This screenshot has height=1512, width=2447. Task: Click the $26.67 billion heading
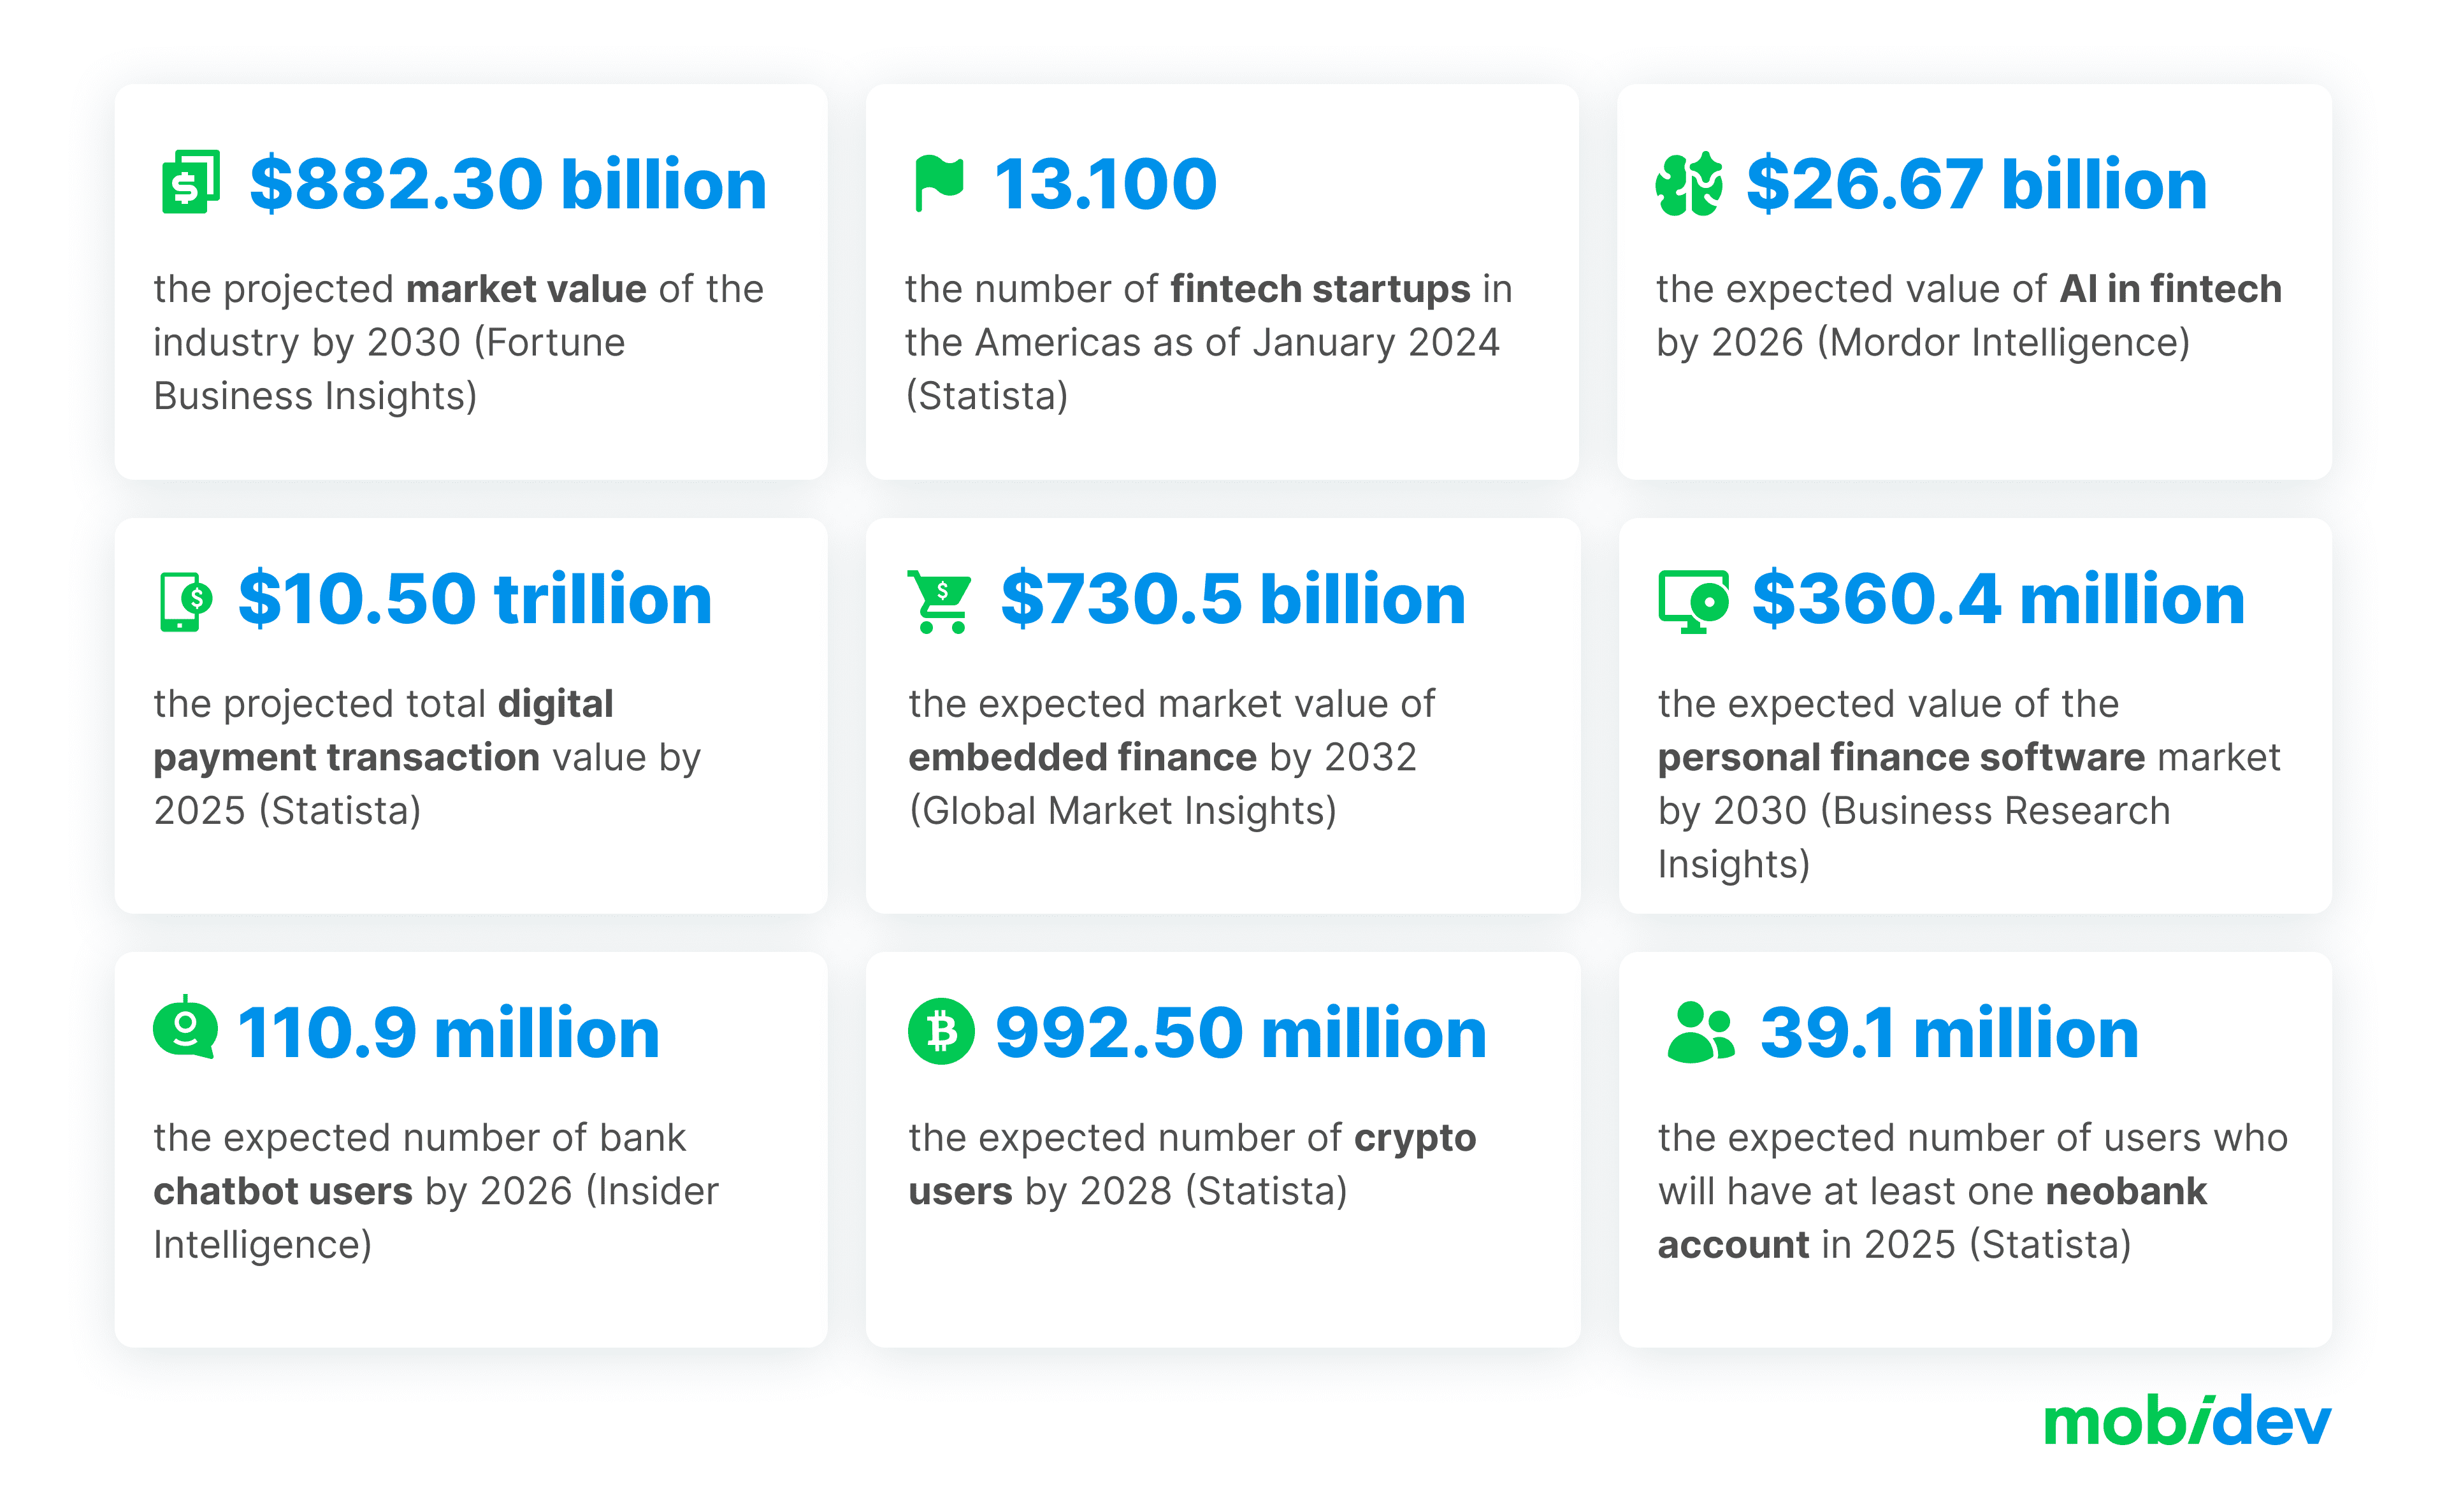(1976, 184)
